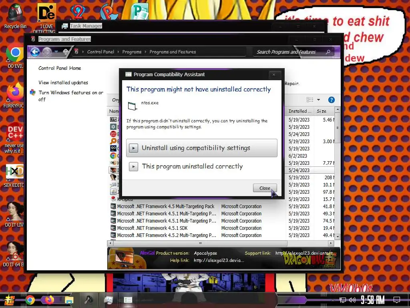Open the Recycle Bin desktop icon
Viewport: 410px width, 308px height.
click(x=15, y=16)
